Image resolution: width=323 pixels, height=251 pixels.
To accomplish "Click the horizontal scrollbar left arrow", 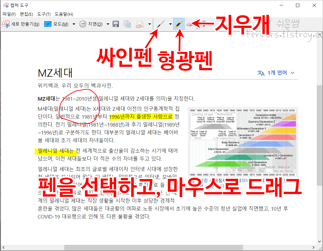I will pos(3,247).
